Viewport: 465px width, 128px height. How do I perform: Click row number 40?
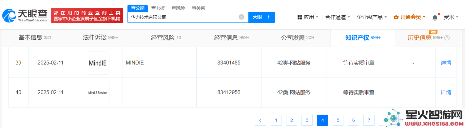tap(18, 92)
